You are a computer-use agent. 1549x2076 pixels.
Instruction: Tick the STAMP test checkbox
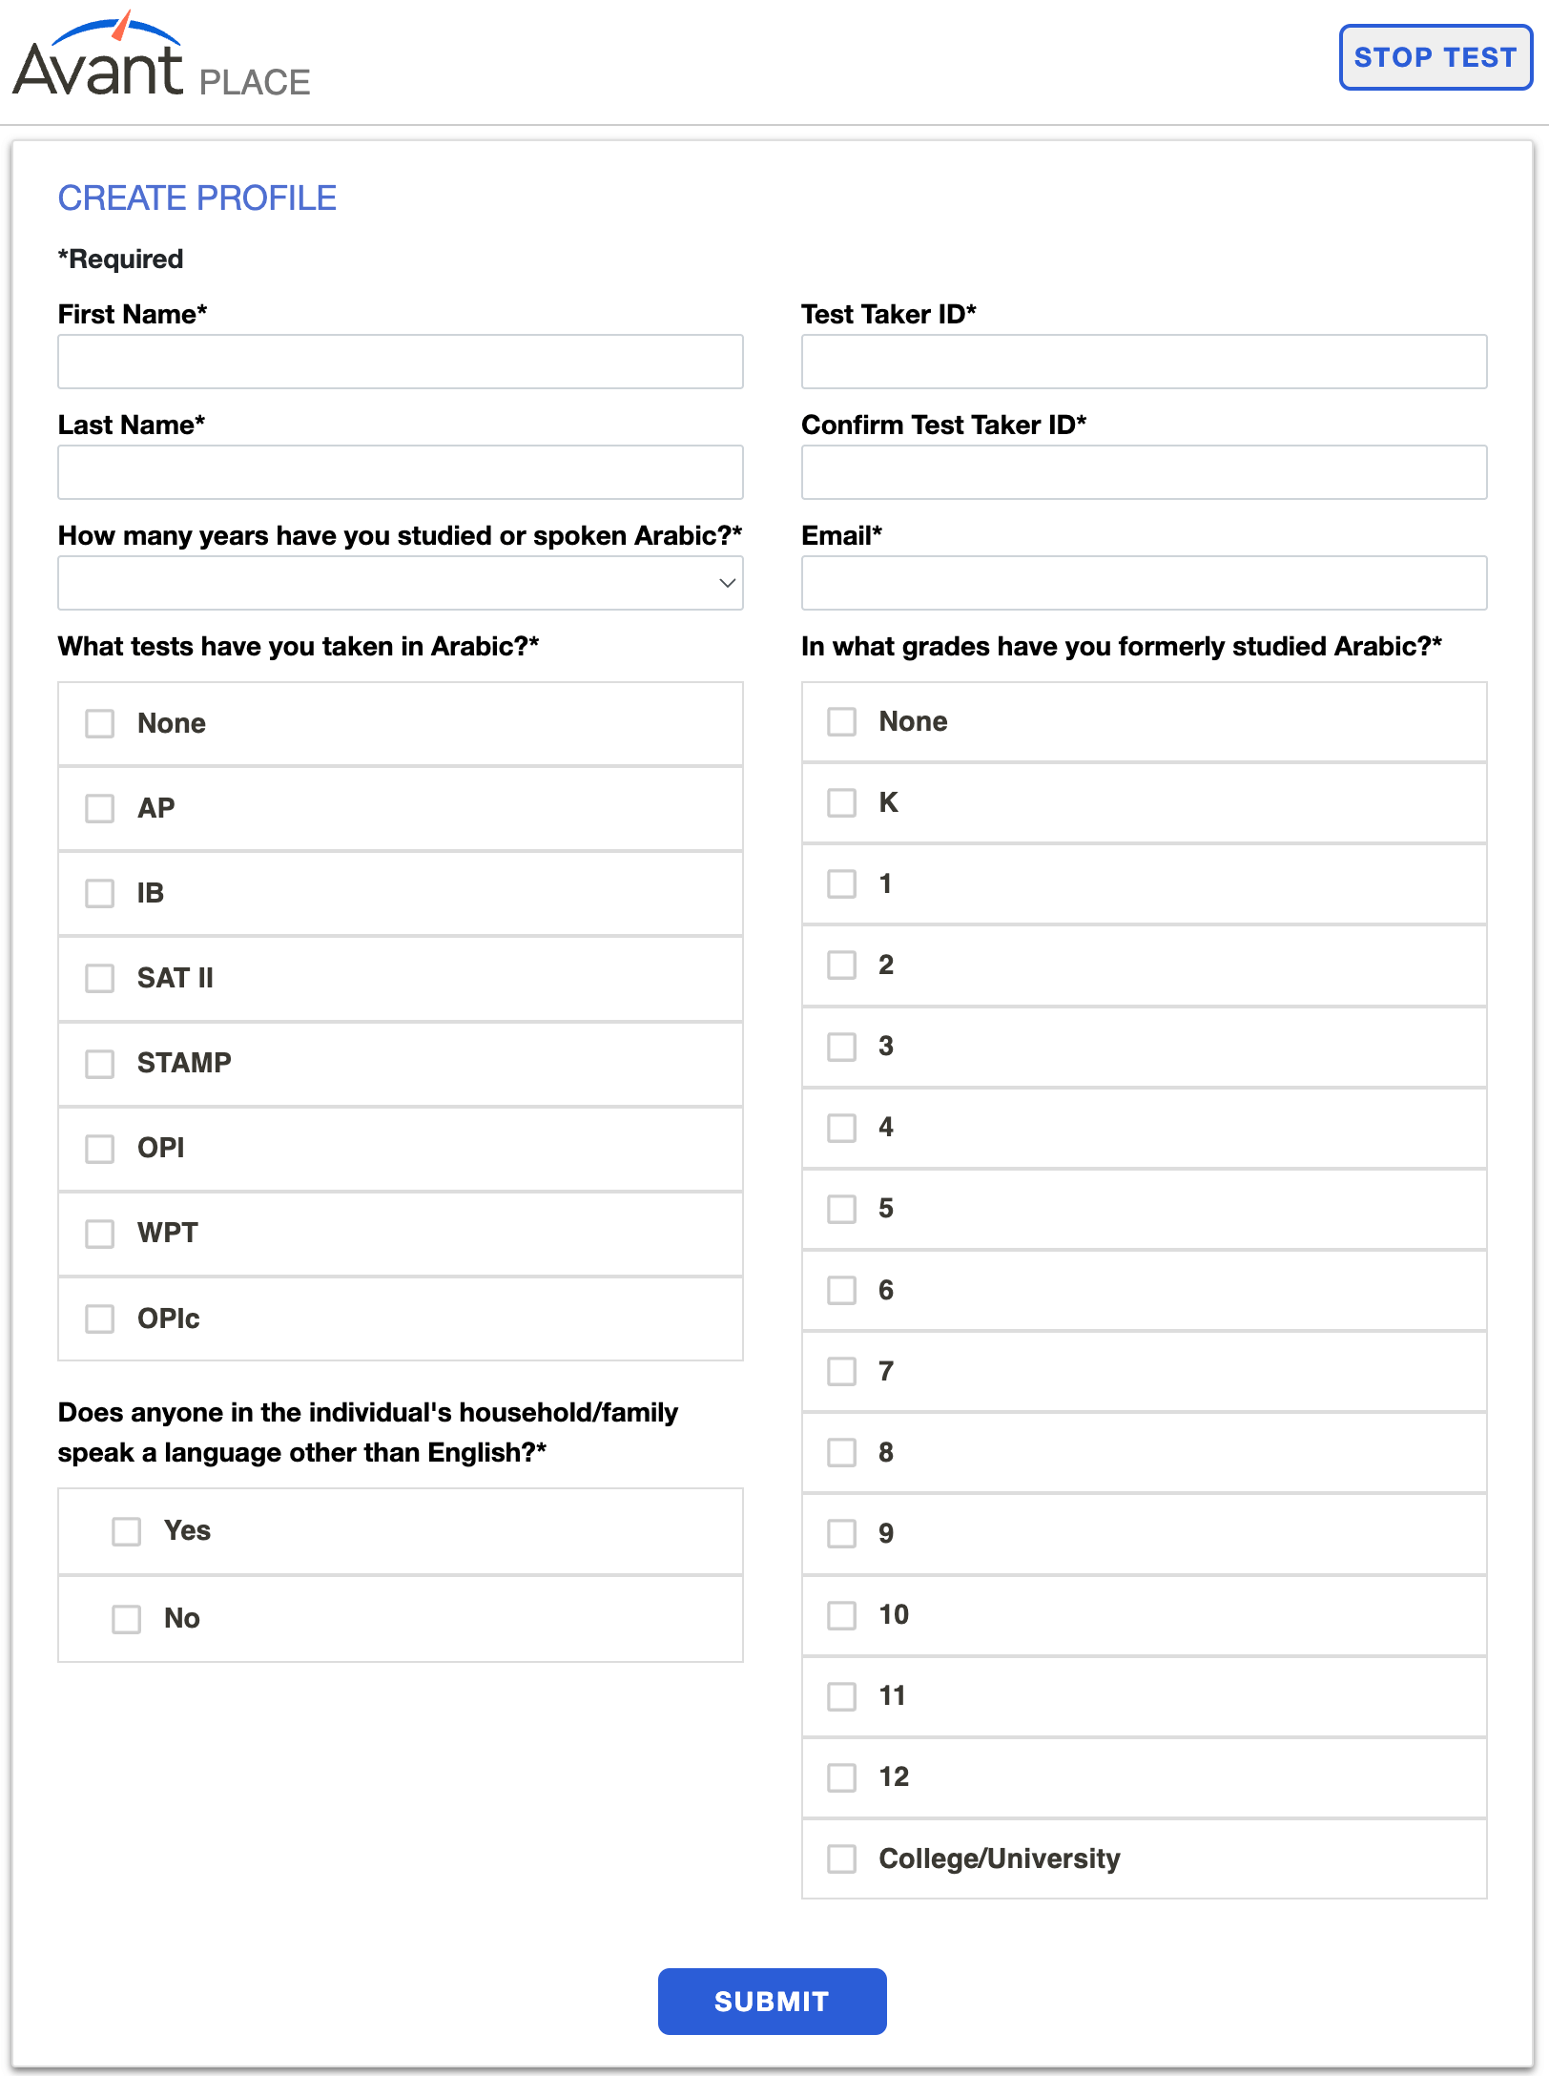tap(99, 1064)
